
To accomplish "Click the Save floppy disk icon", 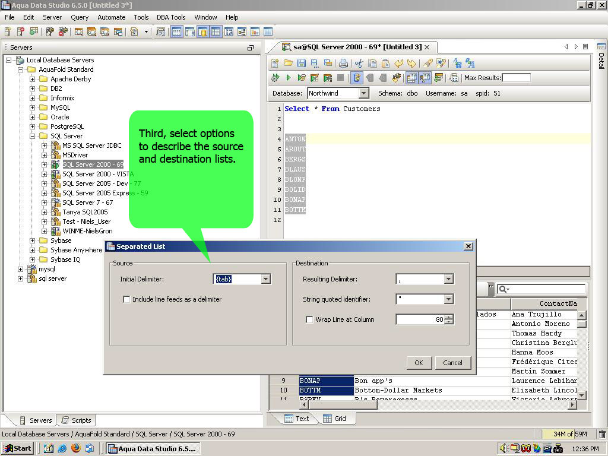I will tap(301, 63).
